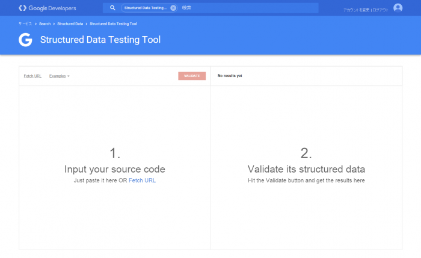Click the source code input area heading
Image resolution: width=421 pixels, height=258 pixels.
(115, 169)
